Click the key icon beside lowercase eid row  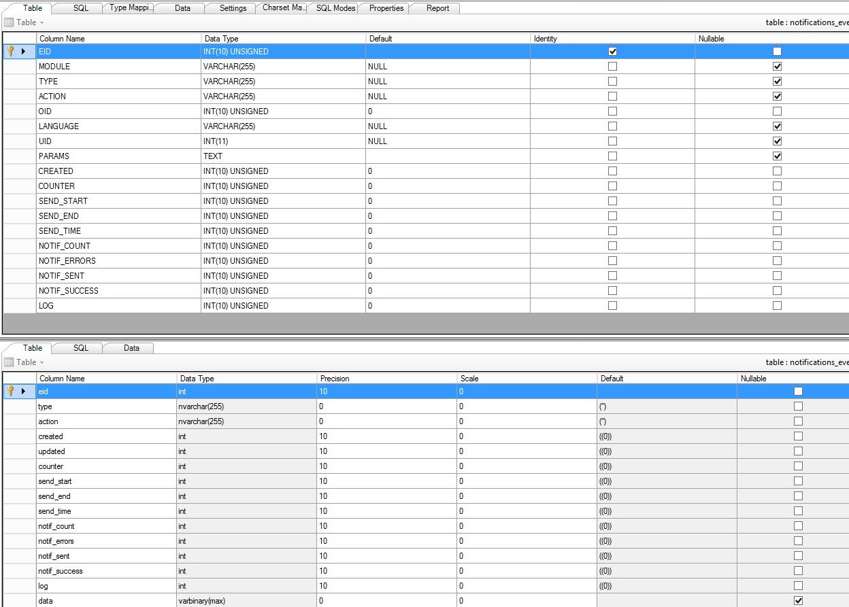click(x=10, y=391)
